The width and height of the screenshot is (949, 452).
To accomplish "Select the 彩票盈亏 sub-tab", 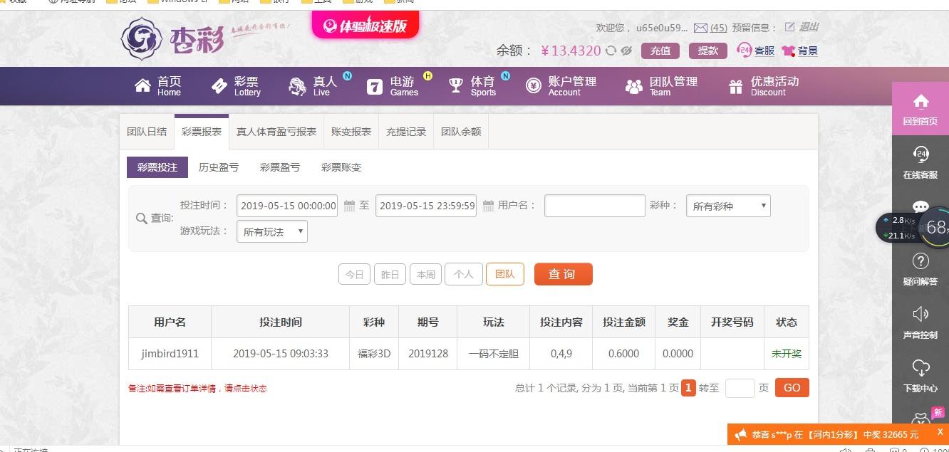I will pyautogui.click(x=280, y=167).
